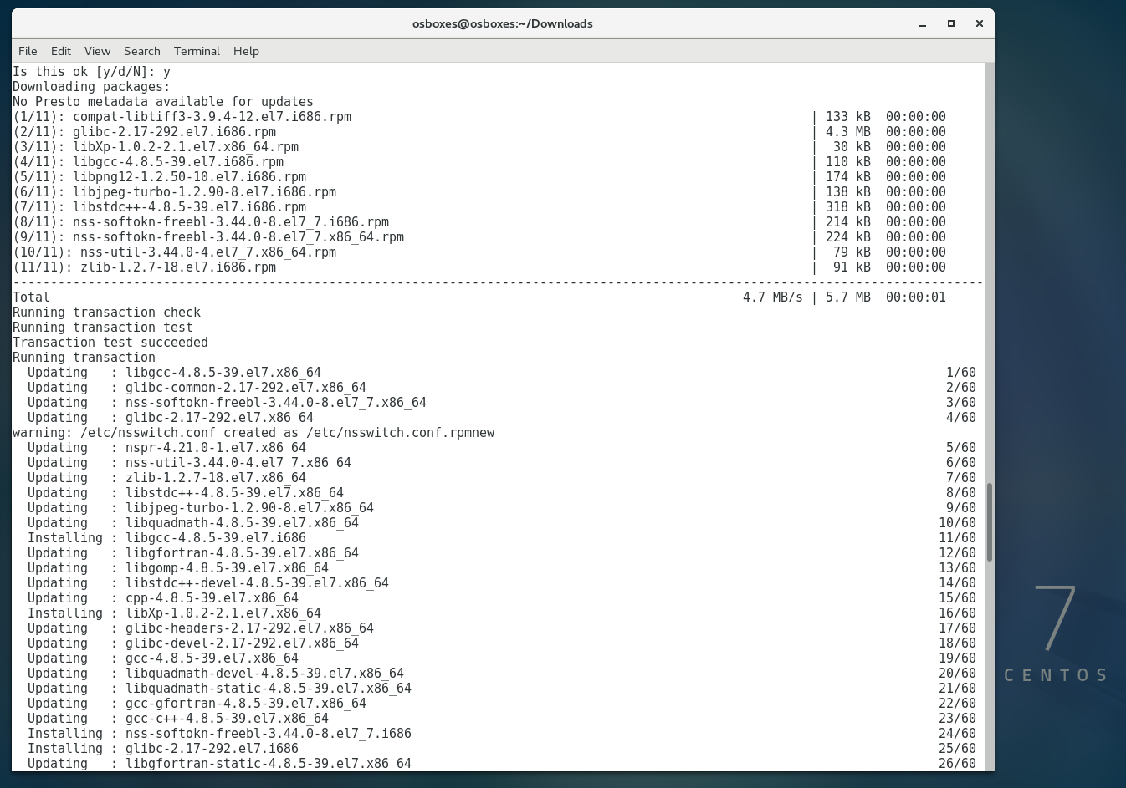
Task: Open the Terminal menu
Action: 197,51
